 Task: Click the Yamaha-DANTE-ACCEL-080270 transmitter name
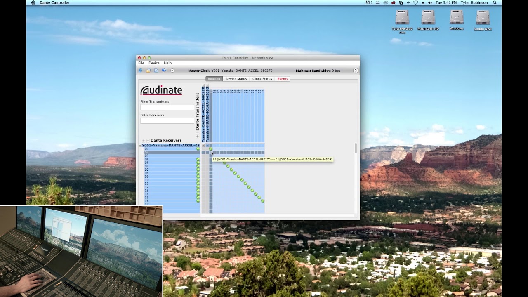tap(203, 115)
